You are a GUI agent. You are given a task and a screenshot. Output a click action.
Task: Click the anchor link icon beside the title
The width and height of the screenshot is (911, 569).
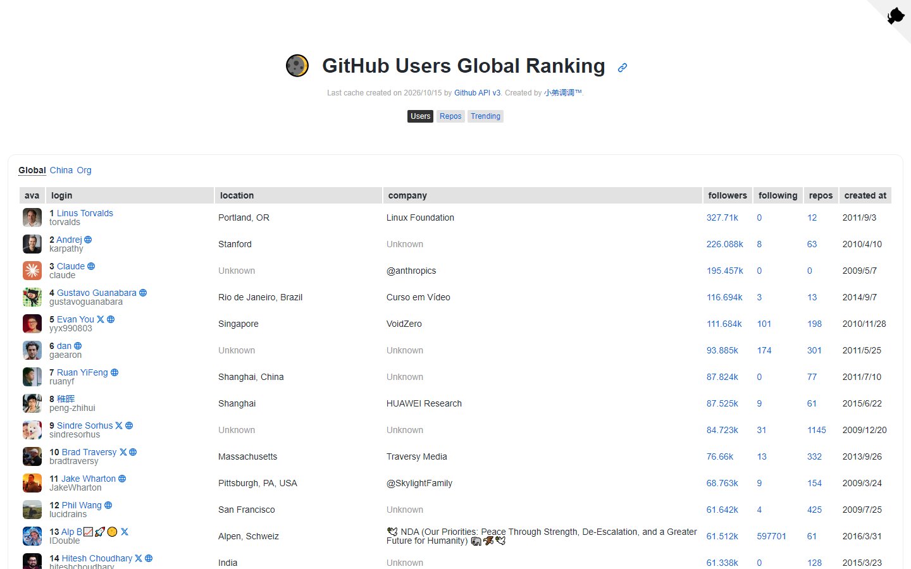coord(623,68)
